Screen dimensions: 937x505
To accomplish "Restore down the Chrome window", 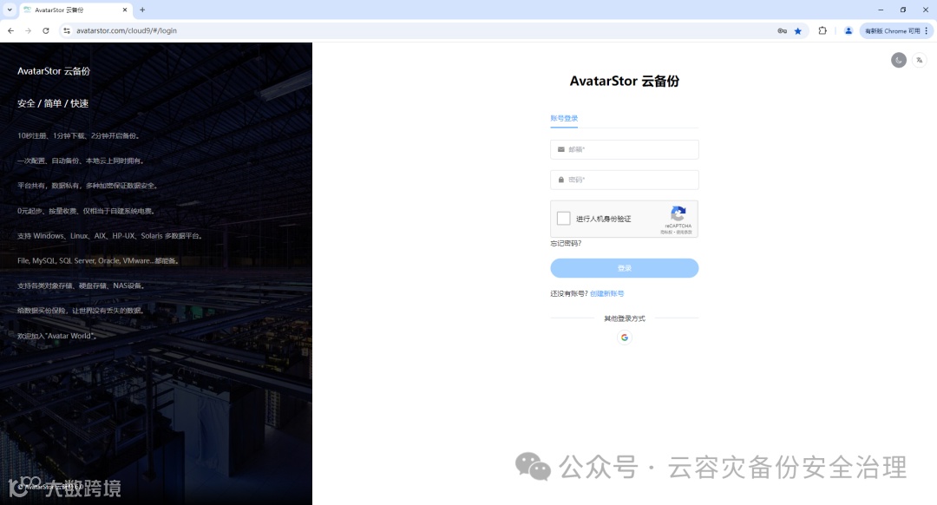I will (x=902, y=10).
